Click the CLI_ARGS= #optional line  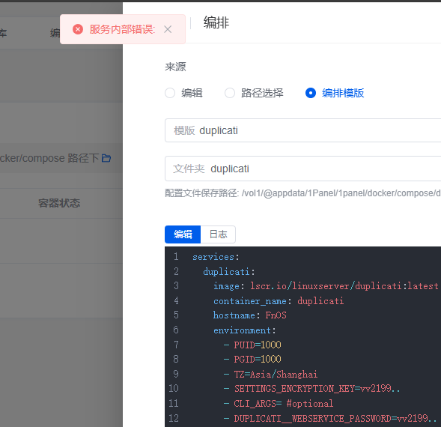(x=279, y=404)
